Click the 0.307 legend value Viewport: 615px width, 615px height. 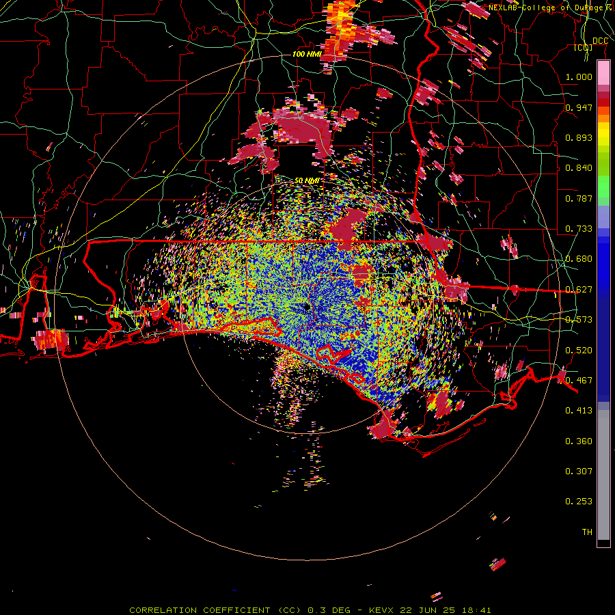point(579,471)
